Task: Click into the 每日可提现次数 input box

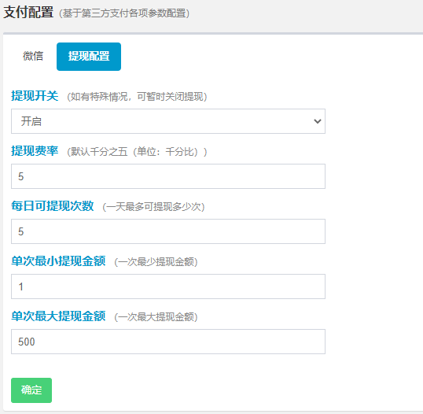Action: click(x=168, y=231)
